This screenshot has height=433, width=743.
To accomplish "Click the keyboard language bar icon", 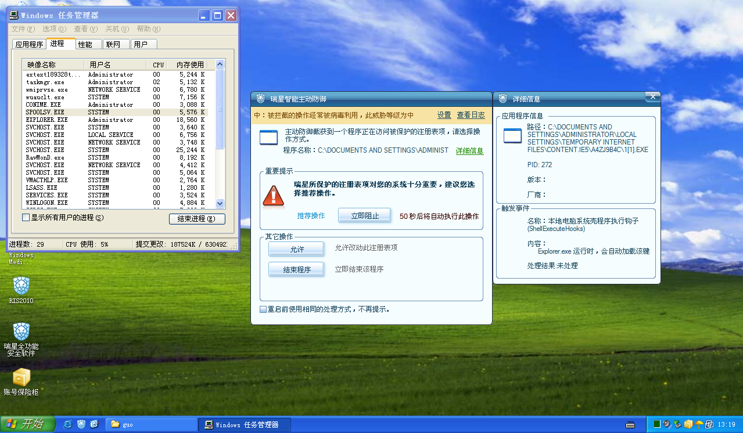I will click(630, 425).
